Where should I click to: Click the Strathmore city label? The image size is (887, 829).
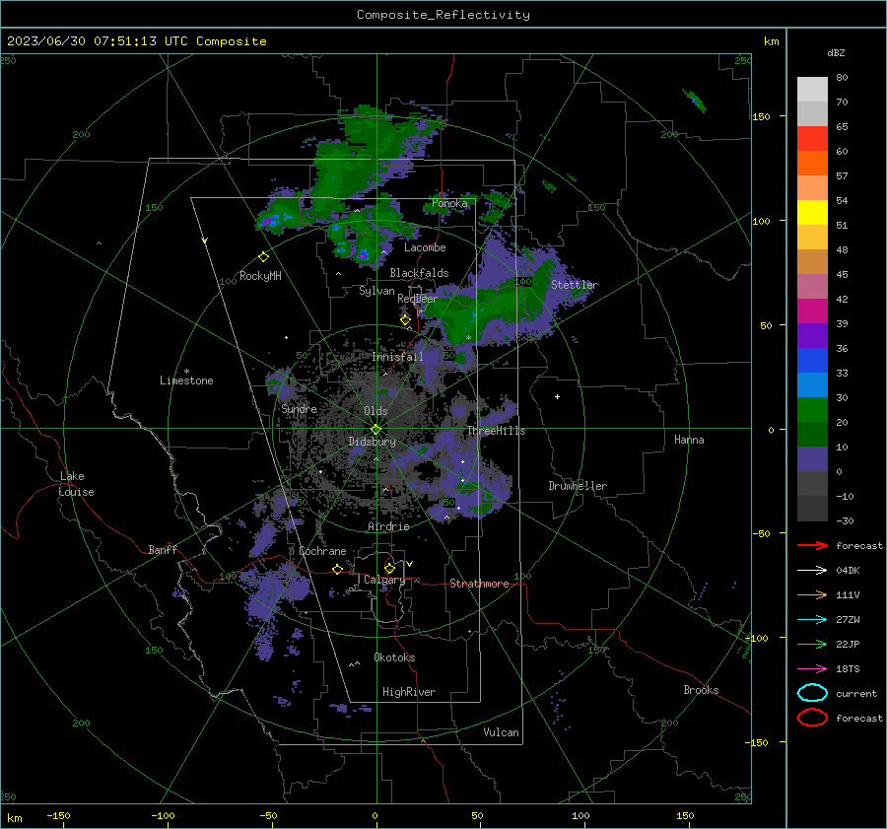click(x=479, y=584)
